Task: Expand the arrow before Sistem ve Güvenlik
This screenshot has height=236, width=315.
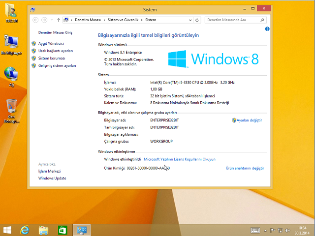Action: (x=104, y=20)
